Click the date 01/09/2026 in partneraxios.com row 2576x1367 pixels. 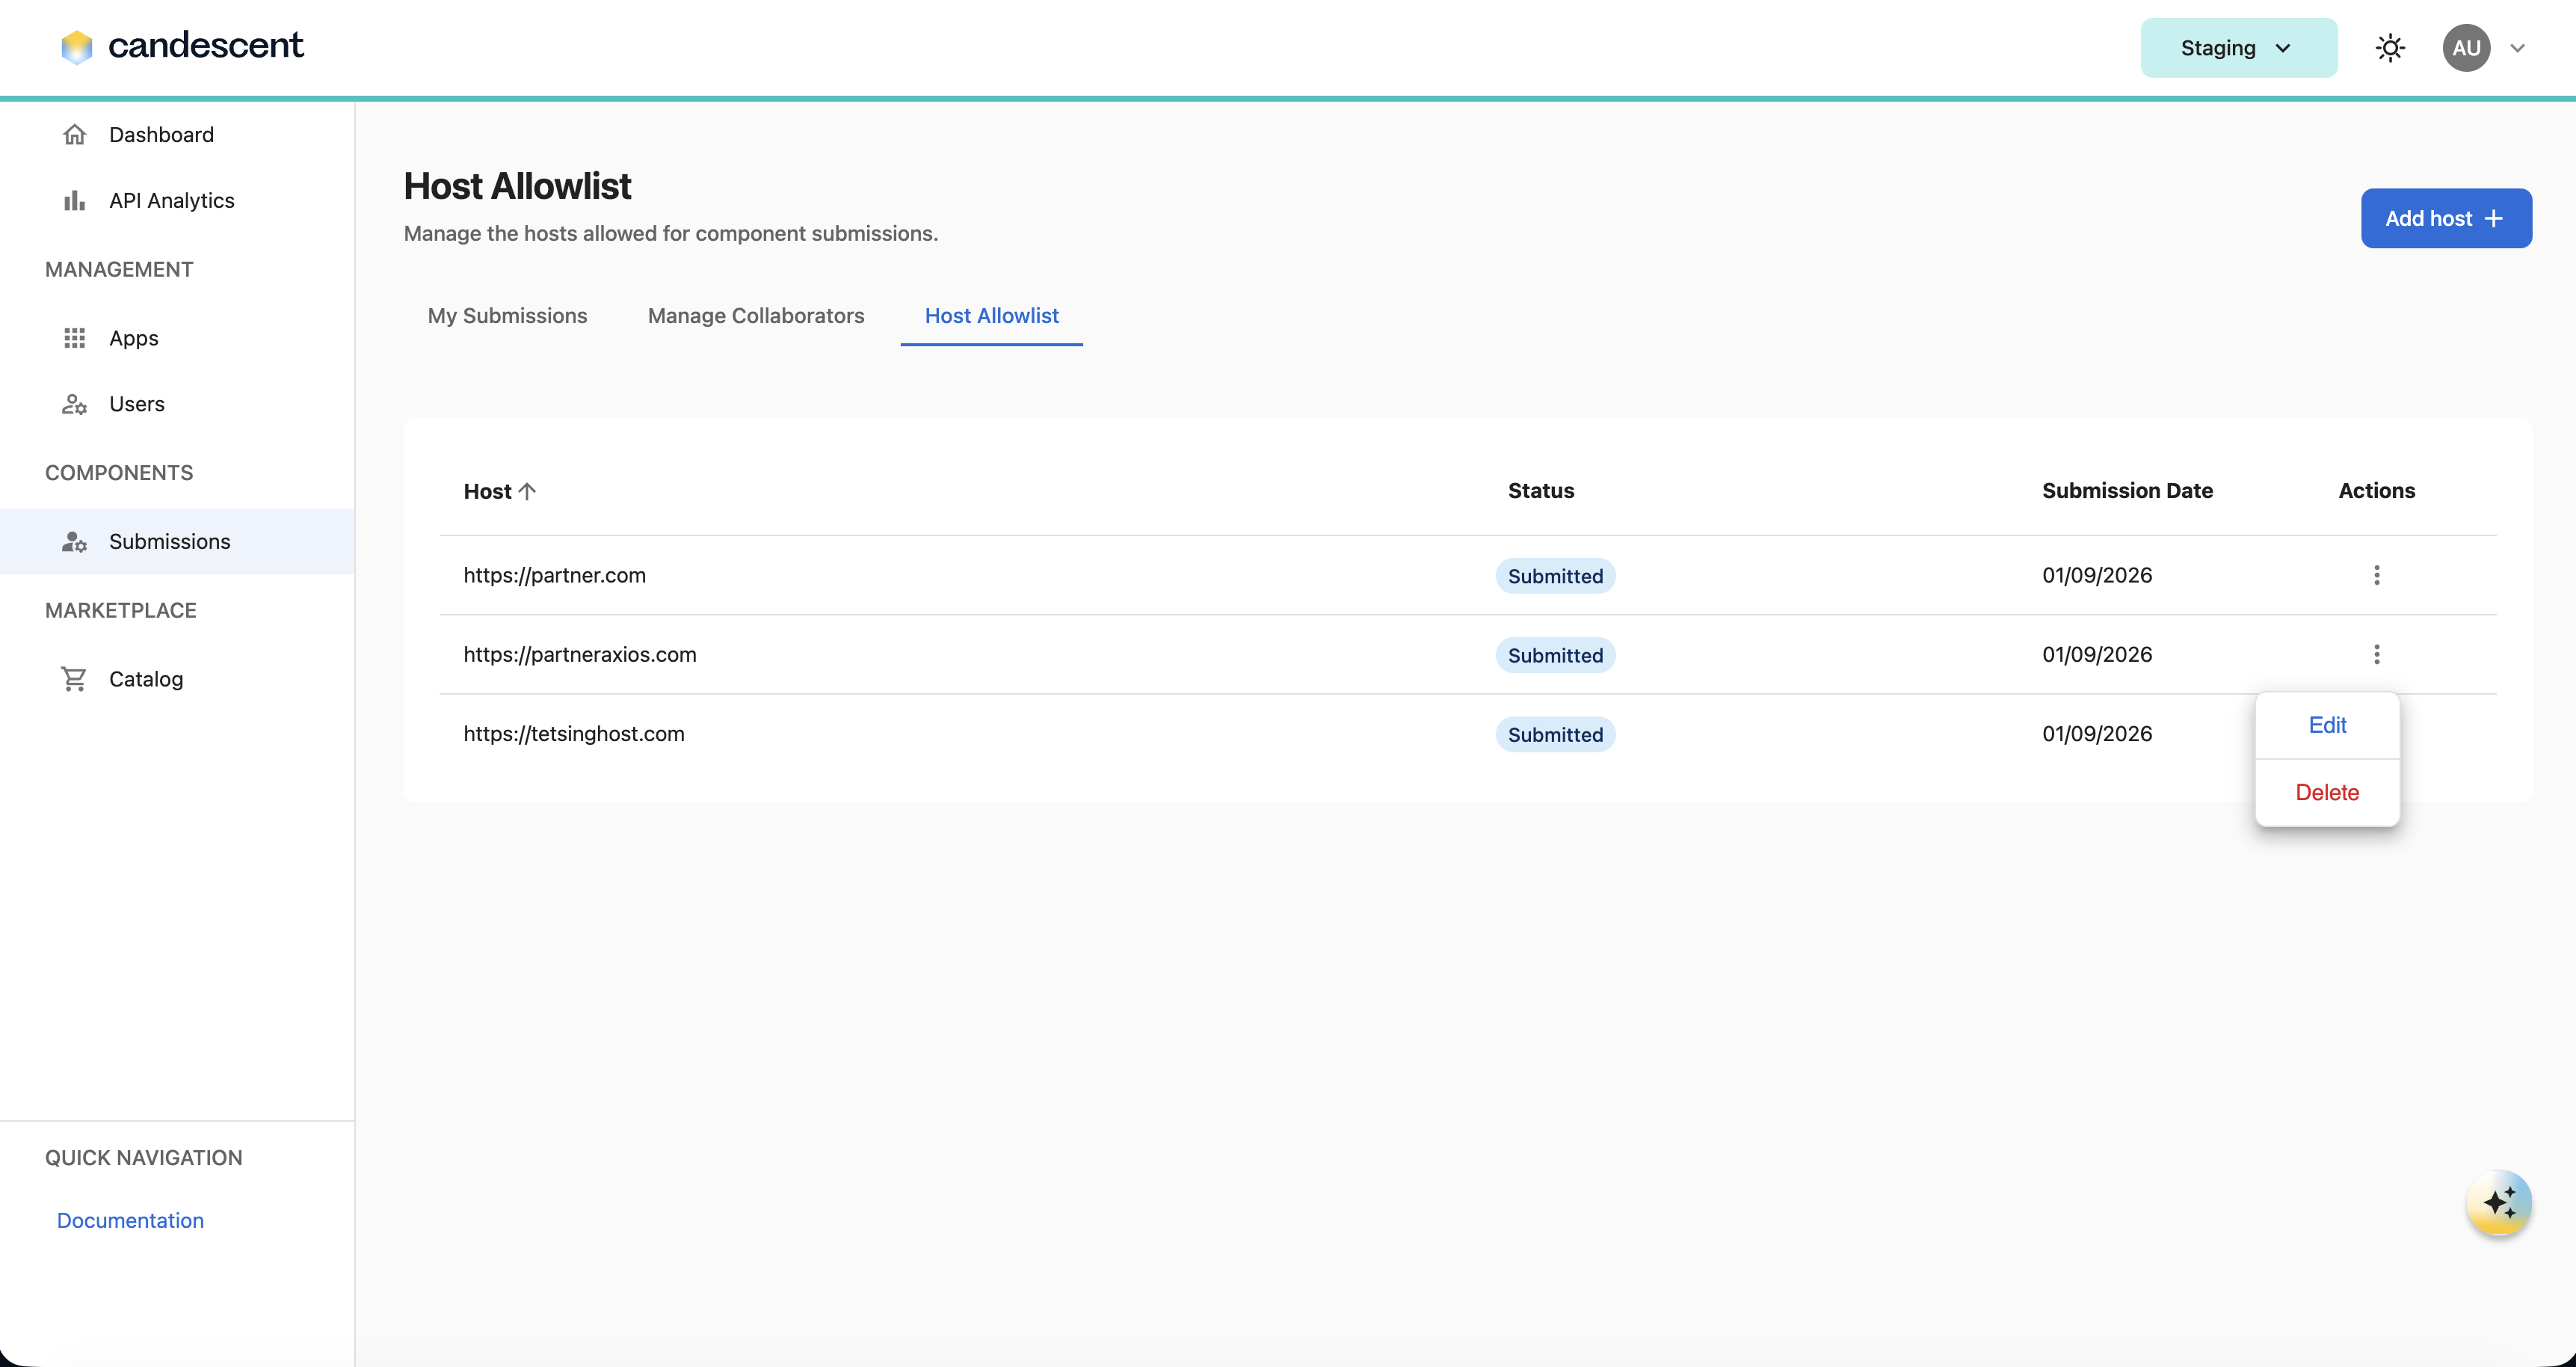(x=2097, y=654)
